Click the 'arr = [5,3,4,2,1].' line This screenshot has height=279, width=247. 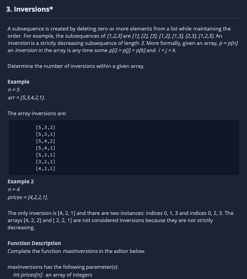click(x=26, y=98)
